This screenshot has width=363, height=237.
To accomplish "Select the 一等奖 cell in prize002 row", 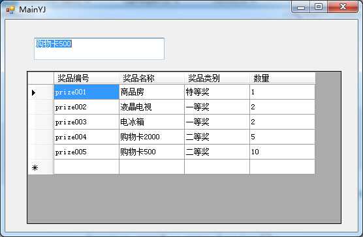I will (217, 107).
